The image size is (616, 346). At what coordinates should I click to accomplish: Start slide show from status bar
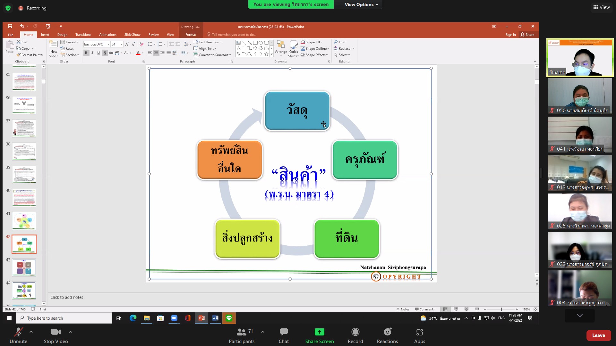click(477, 309)
